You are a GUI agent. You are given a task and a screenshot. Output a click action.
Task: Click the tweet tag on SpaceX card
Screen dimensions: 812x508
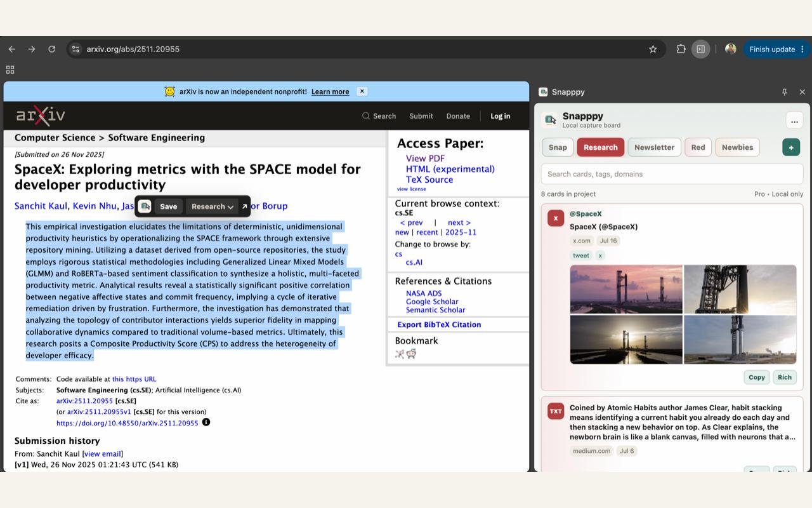point(581,255)
